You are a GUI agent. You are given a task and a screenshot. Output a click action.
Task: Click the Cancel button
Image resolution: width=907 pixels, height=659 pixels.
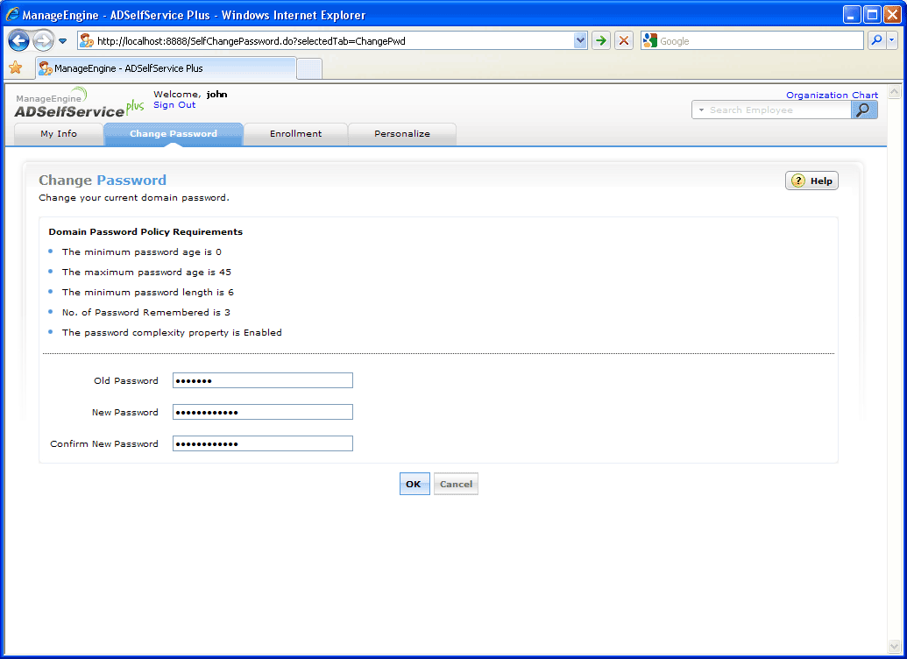click(456, 485)
